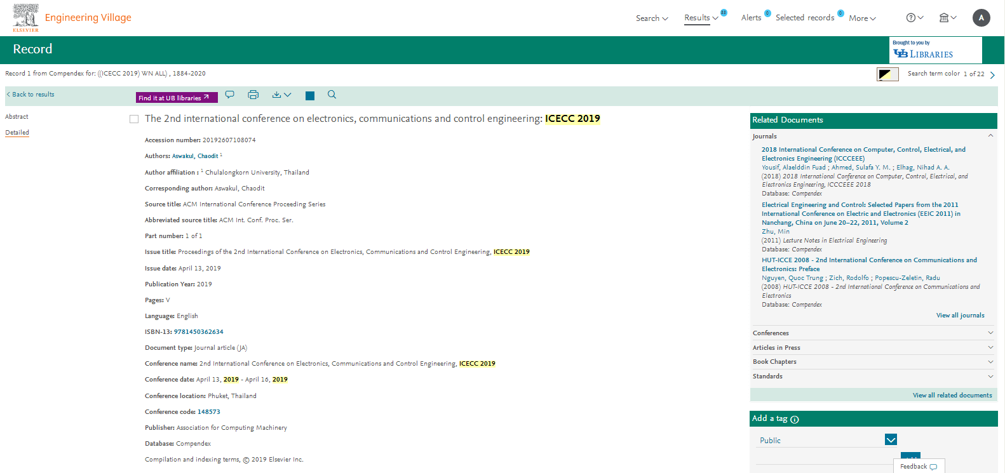Open the comment/annotation speech bubble icon
The width and height of the screenshot is (1005, 473).
pyautogui.click(x=230, y=95)
